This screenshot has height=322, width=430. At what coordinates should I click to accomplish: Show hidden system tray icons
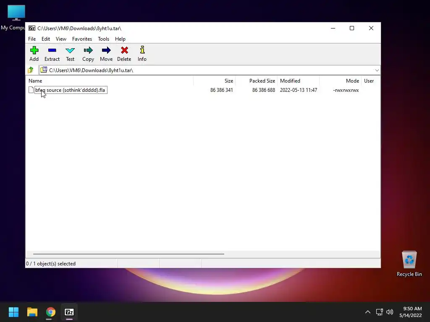pos(368,312)
